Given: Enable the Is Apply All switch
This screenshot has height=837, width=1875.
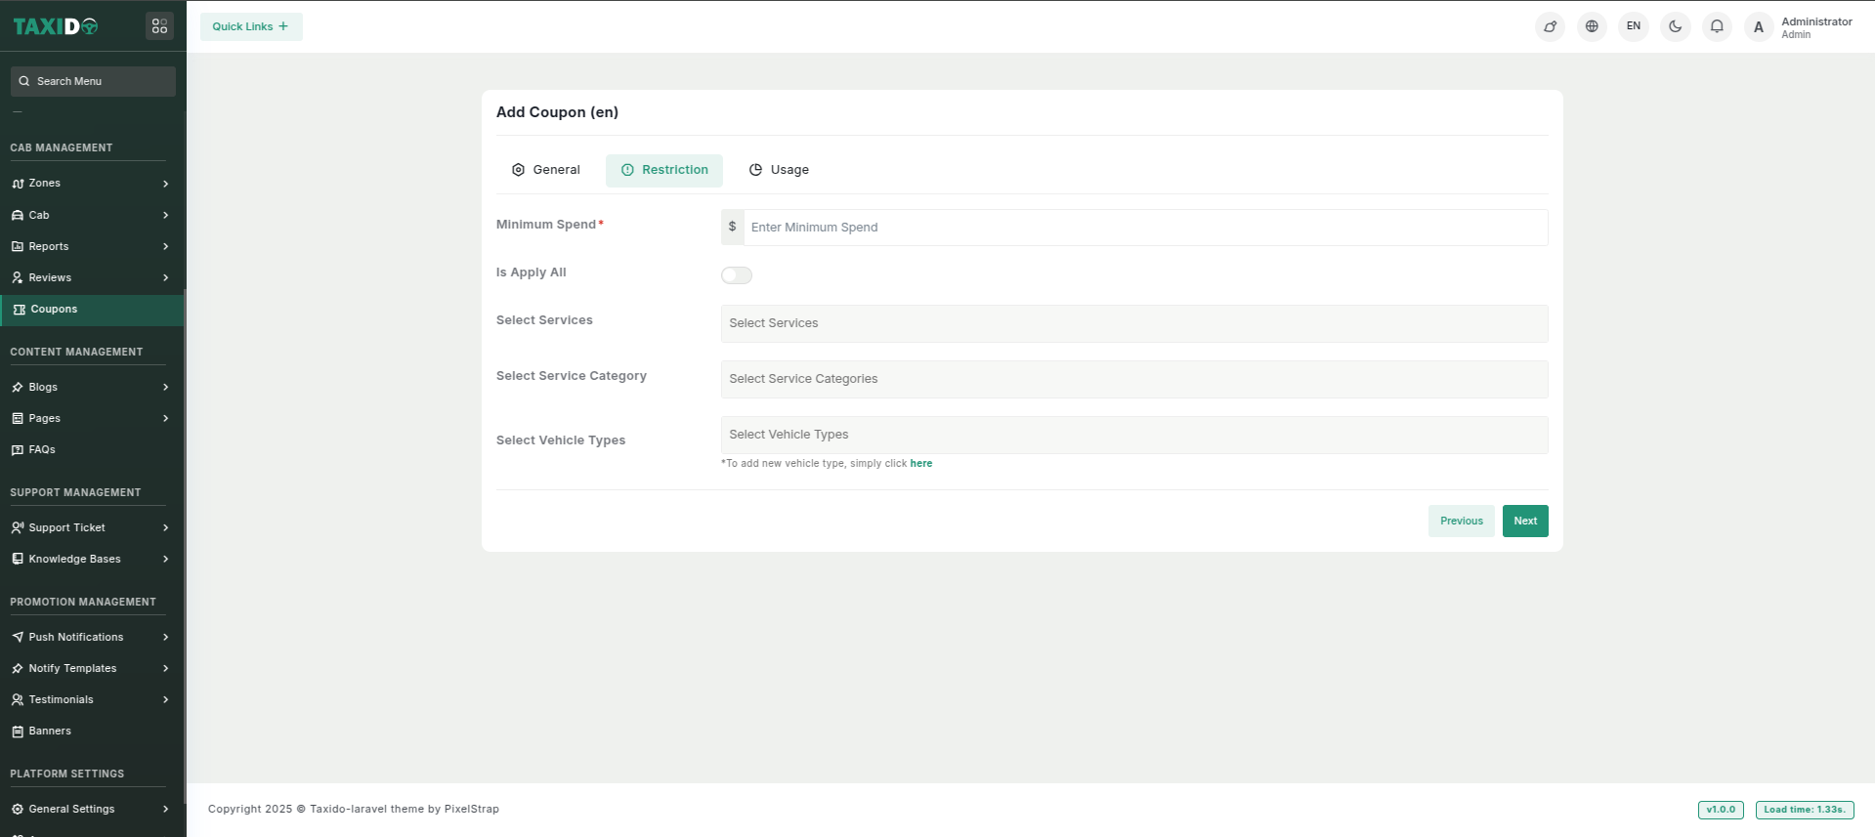Looking at the screenshot, I should tap(737, 275).
